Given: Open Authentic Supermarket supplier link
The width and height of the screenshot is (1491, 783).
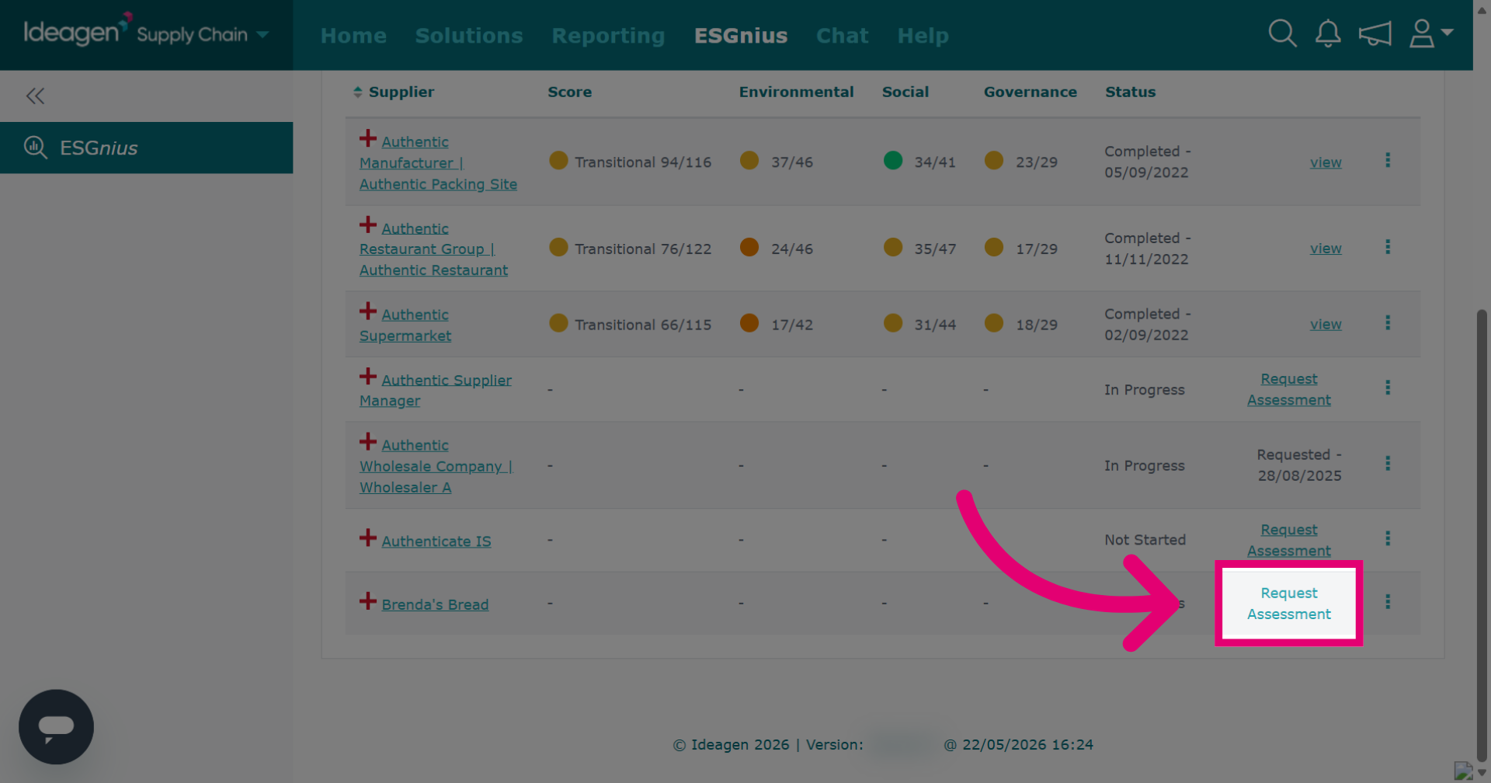Looking at the screenshot, I should pos(405,325).
